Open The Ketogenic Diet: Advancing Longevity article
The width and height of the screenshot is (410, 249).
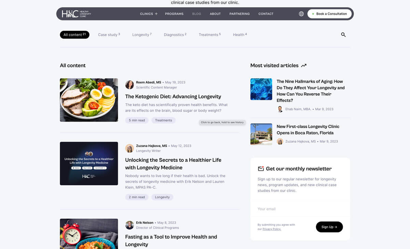click(x=173, y=96)
